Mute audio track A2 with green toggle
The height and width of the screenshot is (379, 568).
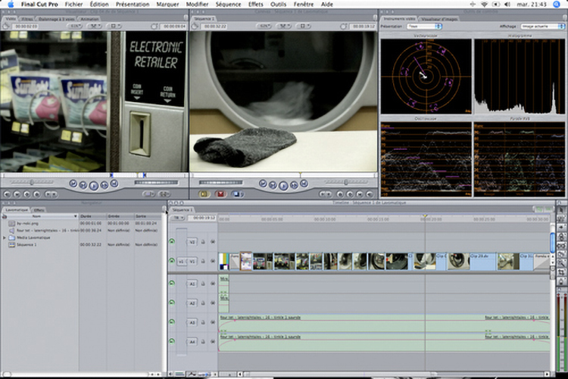(172, 303)
